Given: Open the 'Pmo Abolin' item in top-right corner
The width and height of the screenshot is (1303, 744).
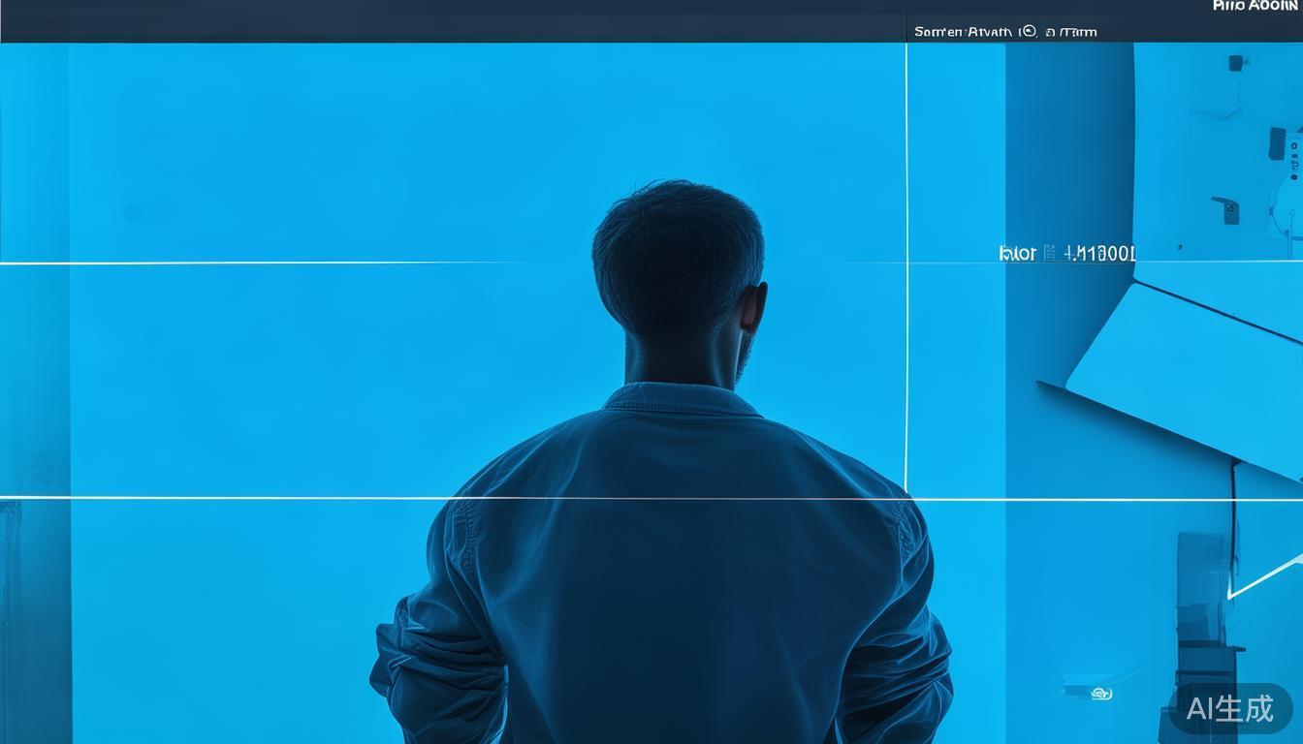Looking at the screenshot, I should coord(1255,6).
